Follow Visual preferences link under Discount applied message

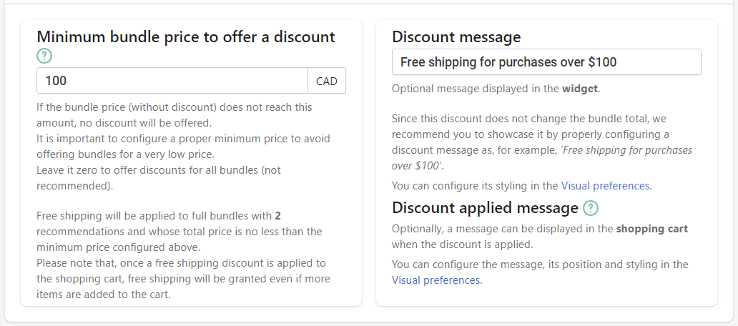tap(437, 280)
